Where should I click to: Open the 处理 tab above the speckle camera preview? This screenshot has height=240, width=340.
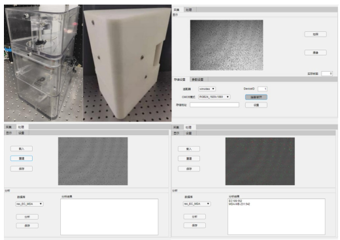tap(189, 10)
